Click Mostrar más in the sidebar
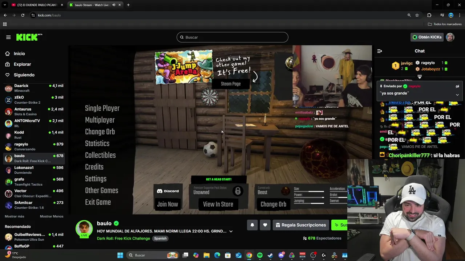 click(x=15, y=216)
